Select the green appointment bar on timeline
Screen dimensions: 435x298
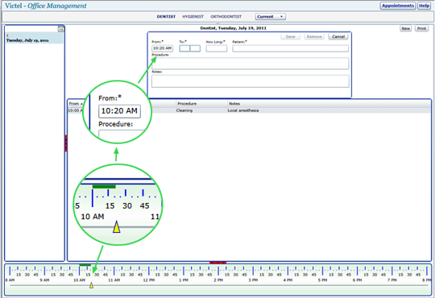pos(85,265)
